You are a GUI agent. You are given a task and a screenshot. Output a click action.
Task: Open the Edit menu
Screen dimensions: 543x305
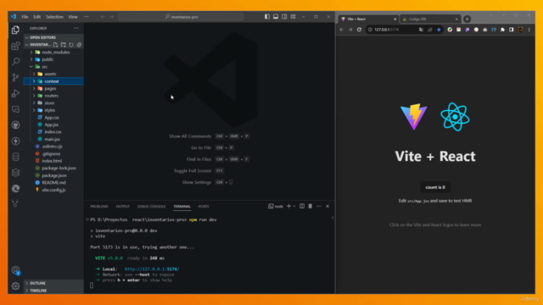point(37,17)
